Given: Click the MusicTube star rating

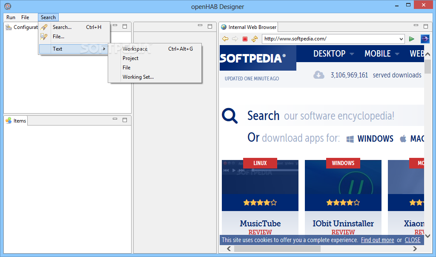Looking at the screenshot, I should (260, 203).
